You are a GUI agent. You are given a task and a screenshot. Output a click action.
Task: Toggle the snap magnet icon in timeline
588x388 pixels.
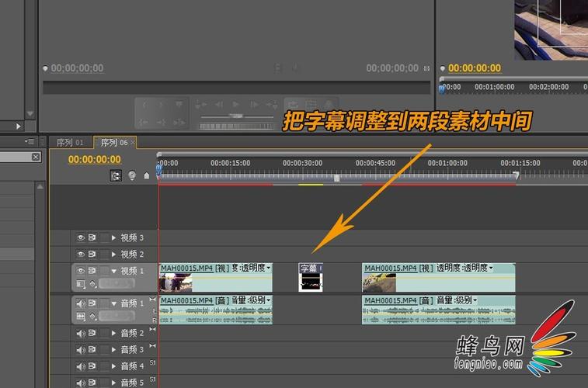117,176
